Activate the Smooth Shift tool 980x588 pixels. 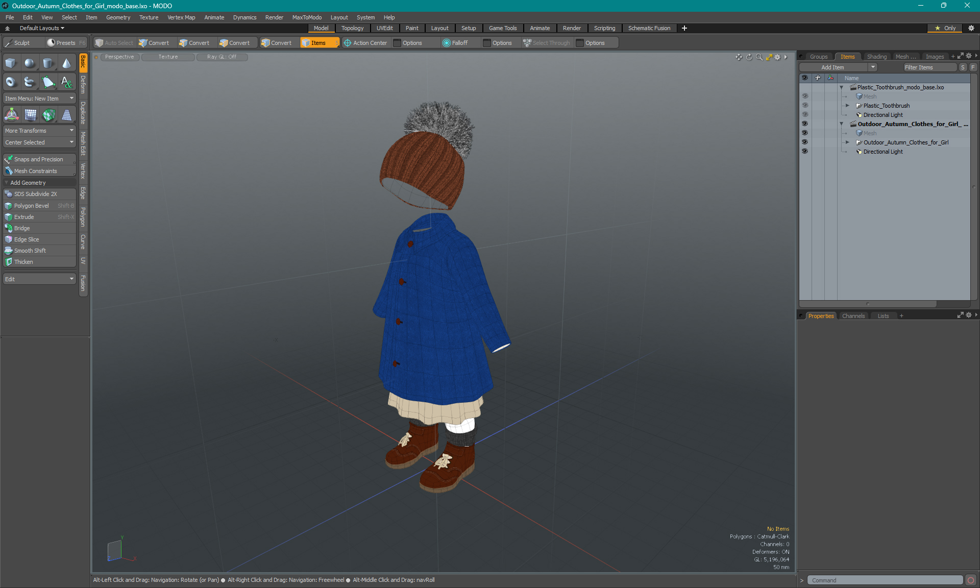click(39, 251)
